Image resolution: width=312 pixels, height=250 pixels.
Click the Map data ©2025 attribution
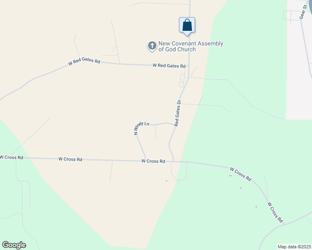pos(294,247)
